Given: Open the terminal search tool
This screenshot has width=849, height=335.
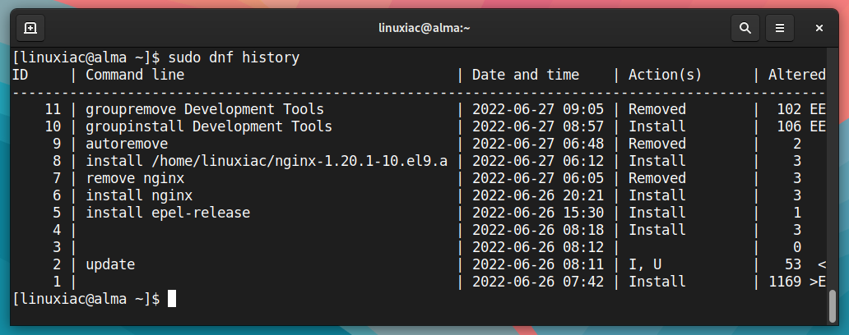Looking at the screenshot, I should coord(745,28).
